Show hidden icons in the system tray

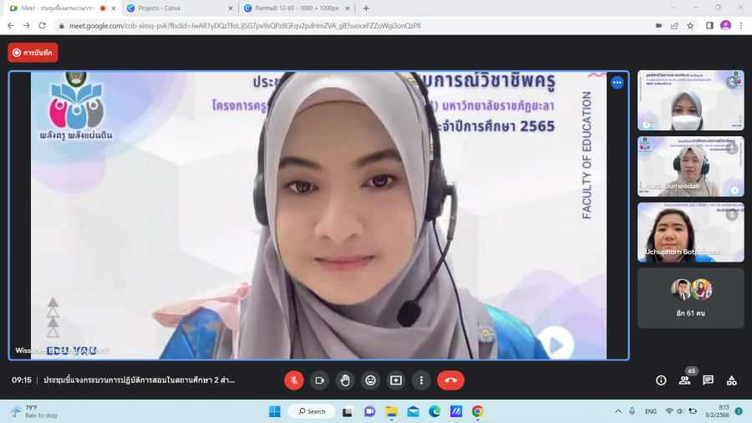coord(617,411)
